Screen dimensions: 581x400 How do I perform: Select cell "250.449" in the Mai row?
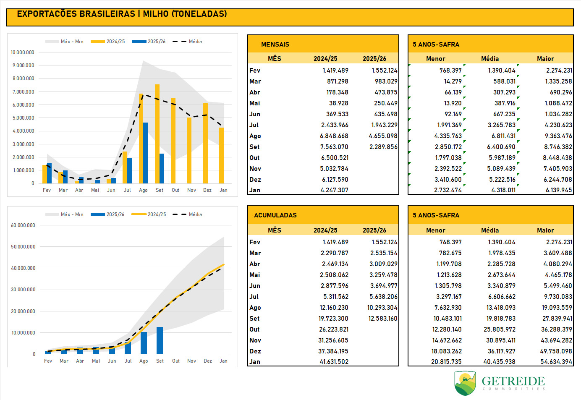coord(386,103)
